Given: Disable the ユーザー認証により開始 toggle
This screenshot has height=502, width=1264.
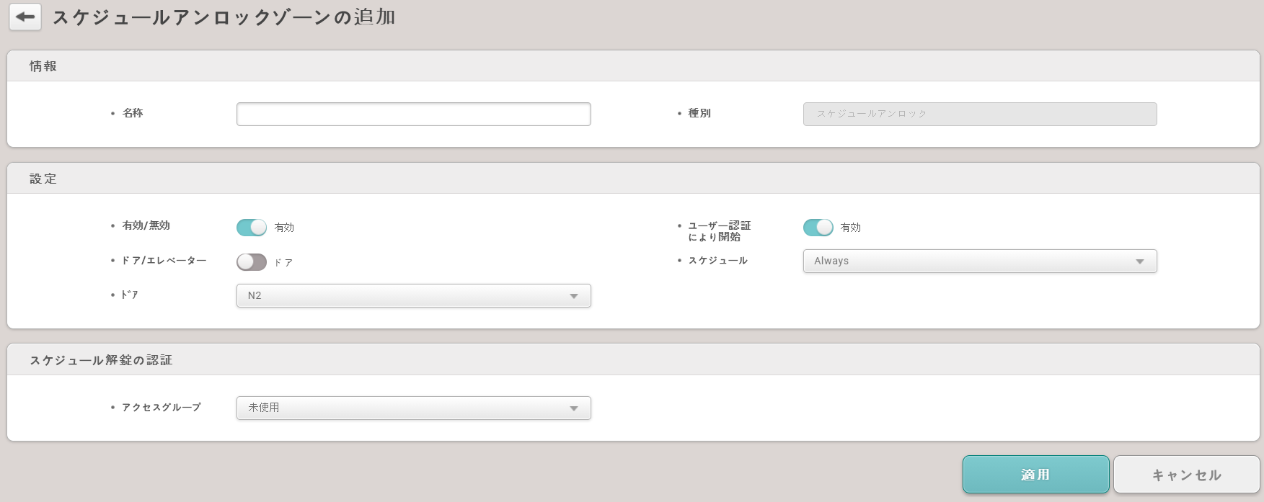Looking at the screenshot, I should pyautogui.click(x=818, y=228).
